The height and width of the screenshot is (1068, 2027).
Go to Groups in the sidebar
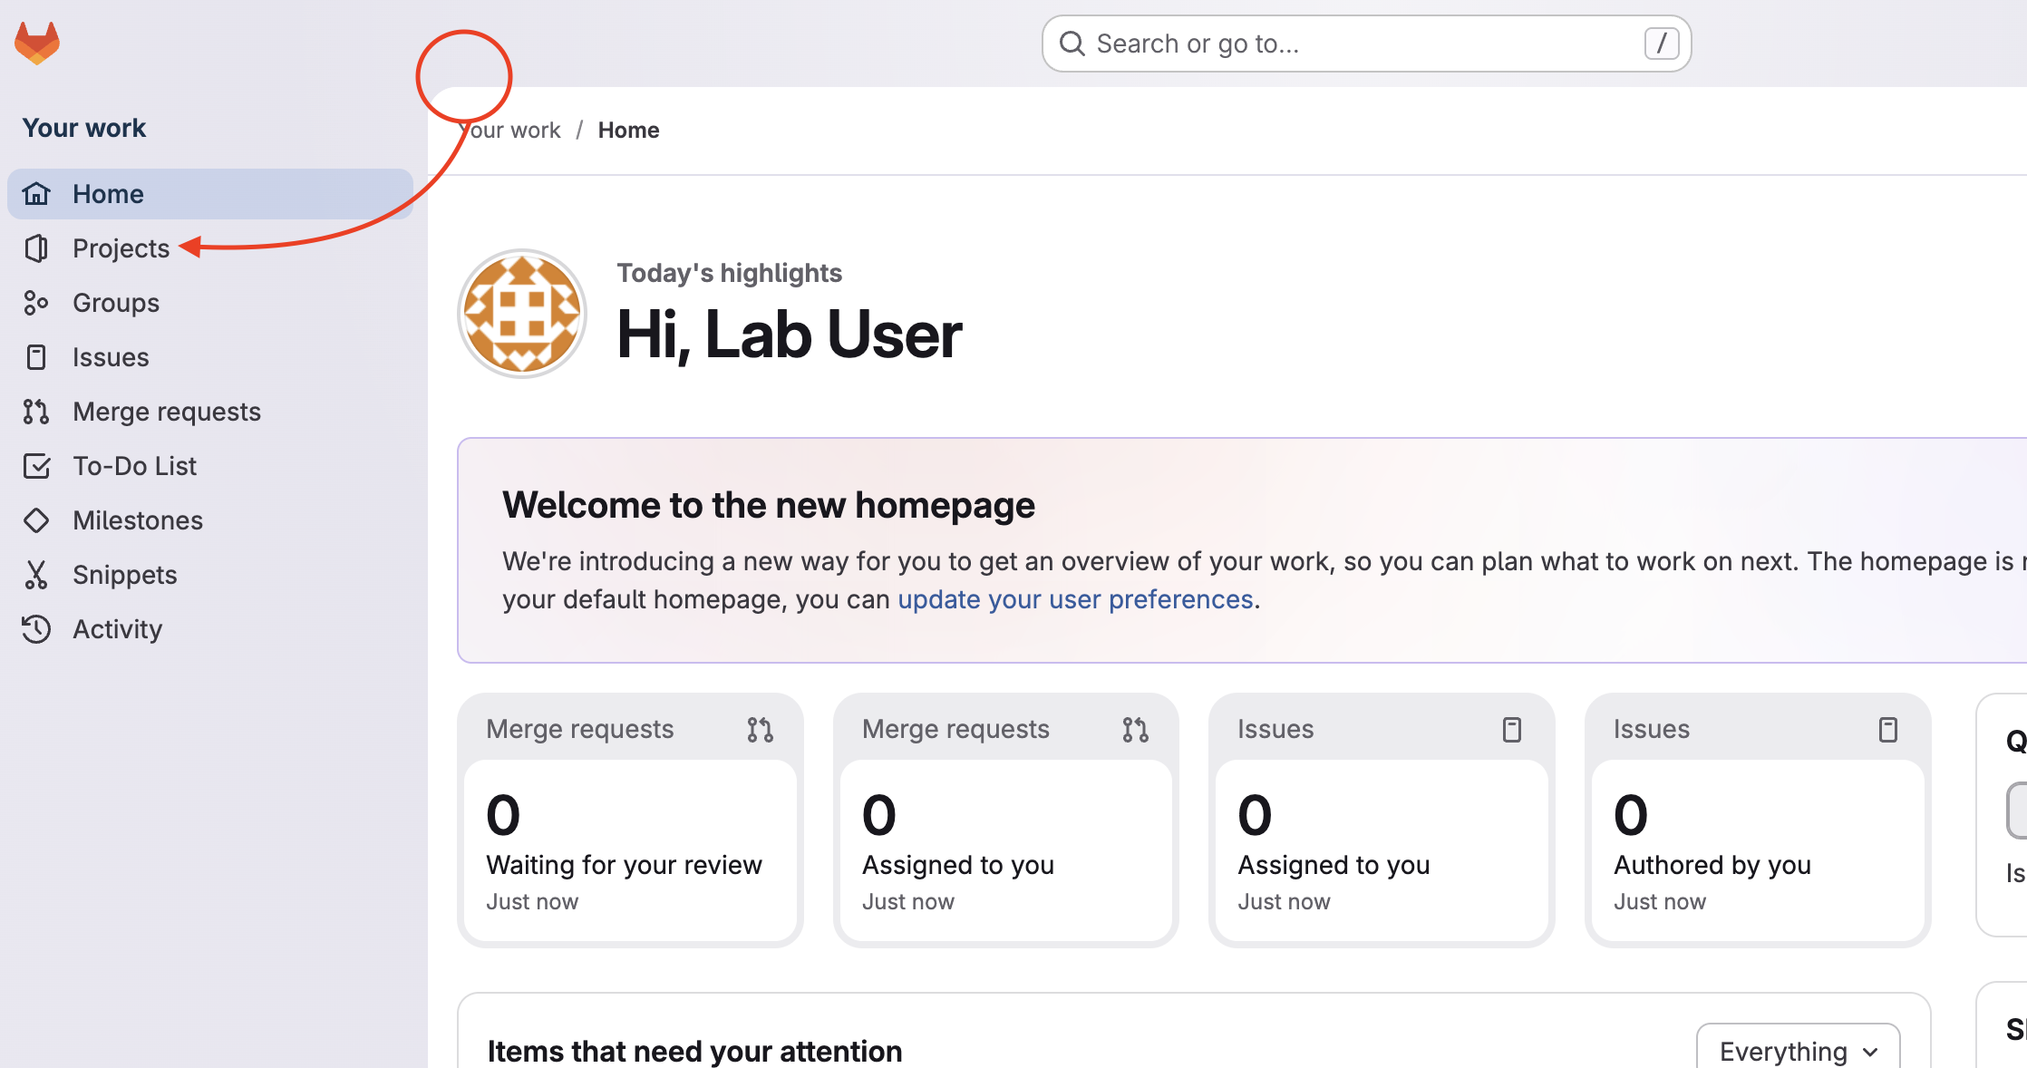(x=210, y=303)
